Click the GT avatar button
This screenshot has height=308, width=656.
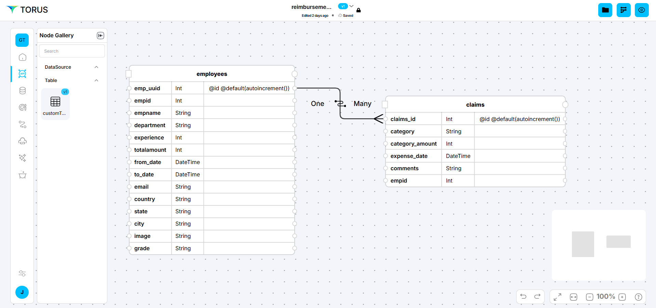click(22, 40)
